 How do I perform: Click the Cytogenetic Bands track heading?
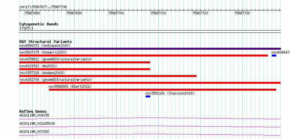[x=39, y=24]
